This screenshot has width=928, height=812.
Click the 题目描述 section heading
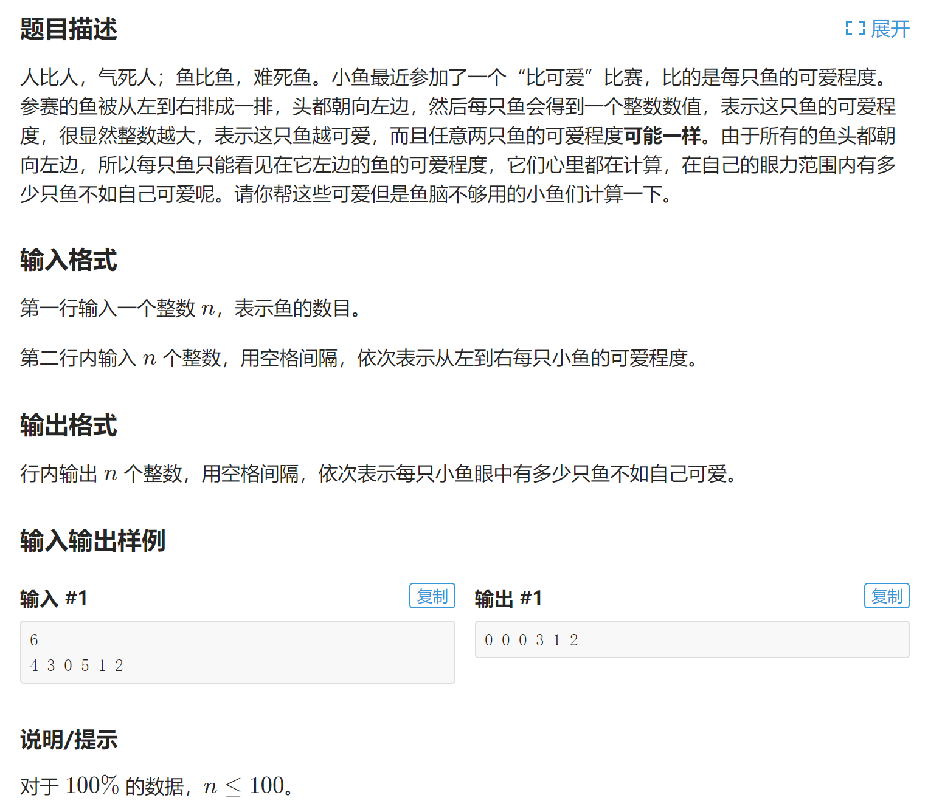(x=69, y=27)
